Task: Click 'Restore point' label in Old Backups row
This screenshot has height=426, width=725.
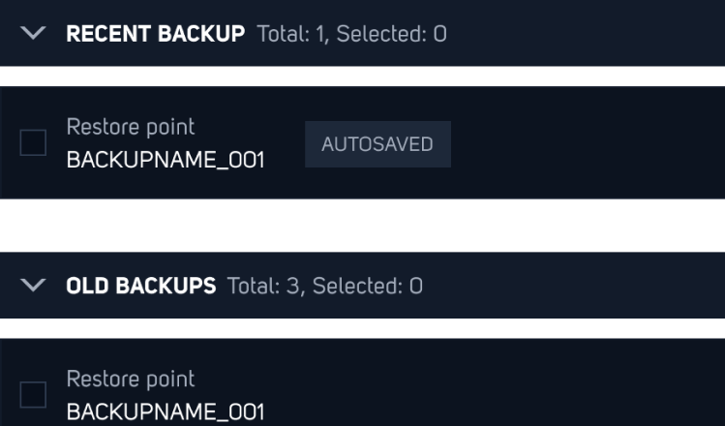Action: click(130, 379)
